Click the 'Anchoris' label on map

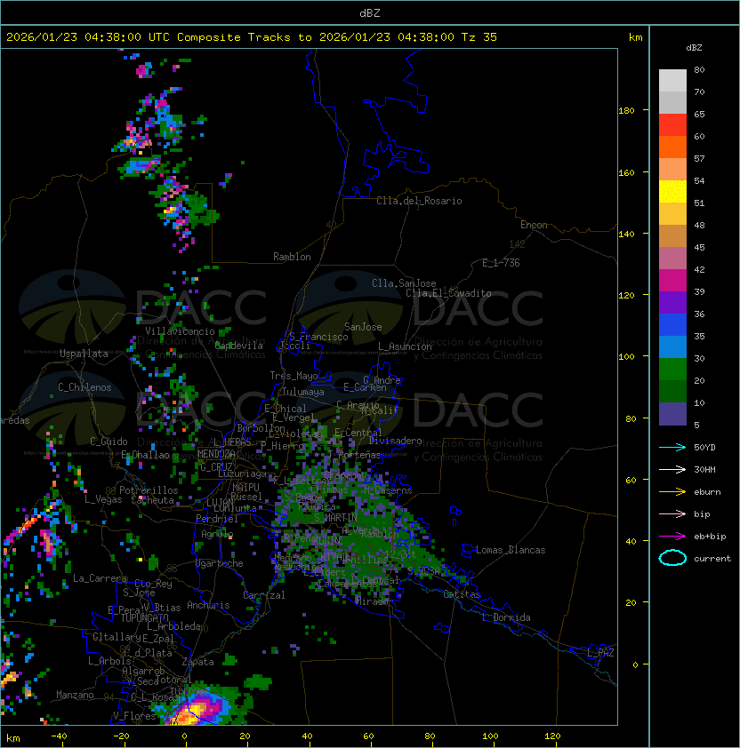tap(208, 605)
